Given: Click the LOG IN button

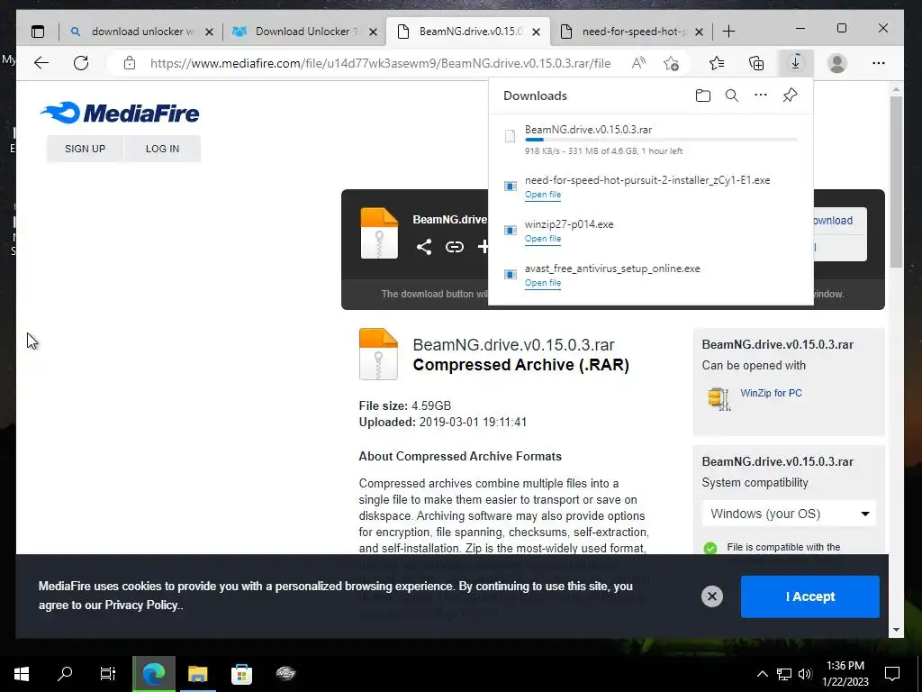Looking at the screenshot, I should tap(162, 149).
